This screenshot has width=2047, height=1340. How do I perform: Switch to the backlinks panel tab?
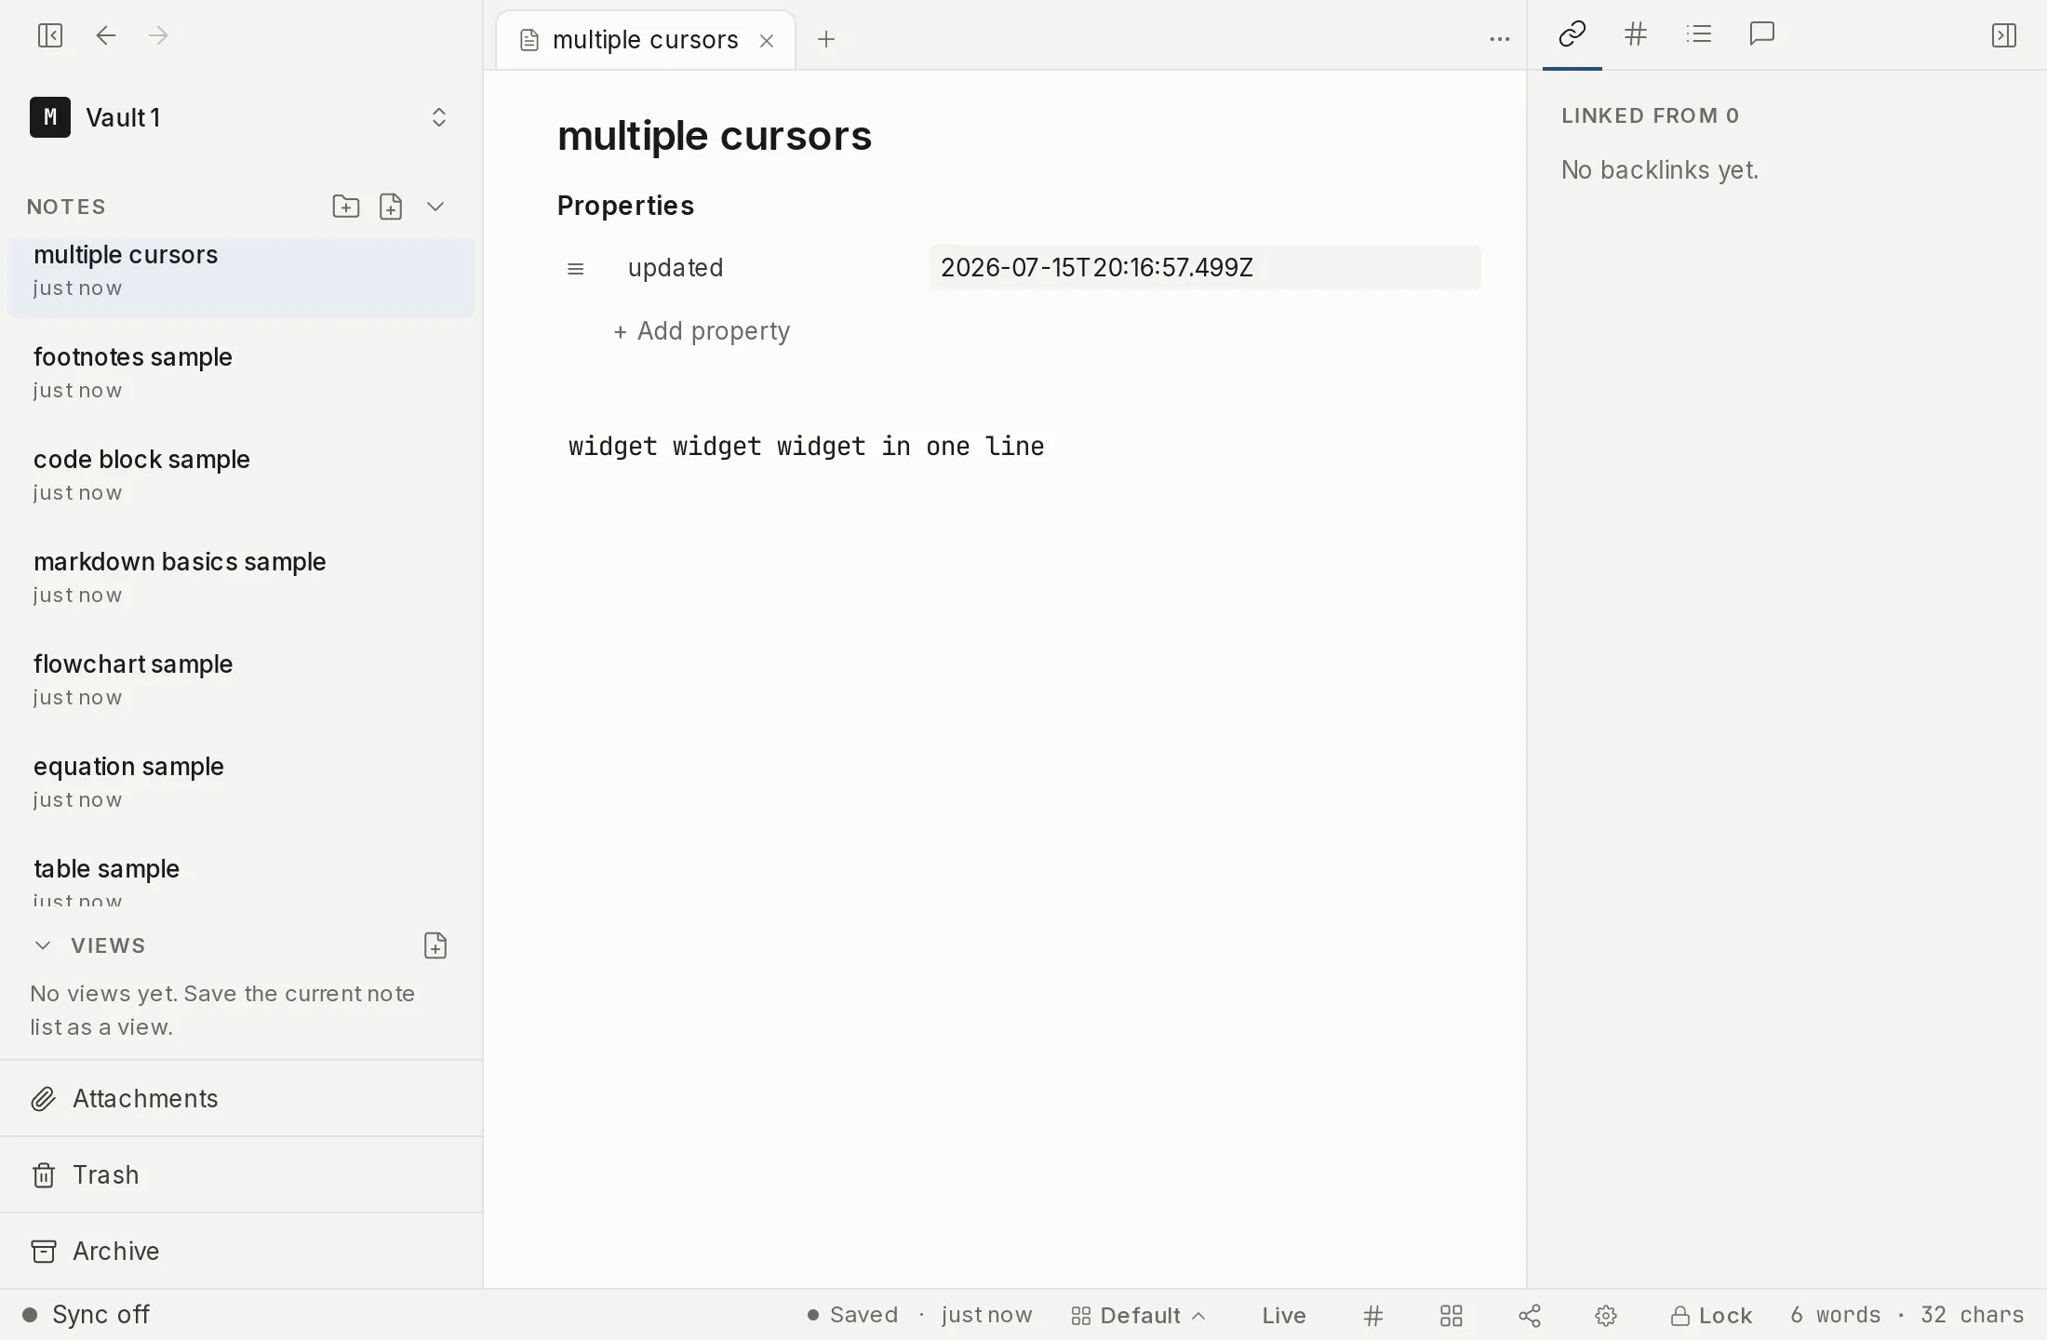[x=1572, y=34]
